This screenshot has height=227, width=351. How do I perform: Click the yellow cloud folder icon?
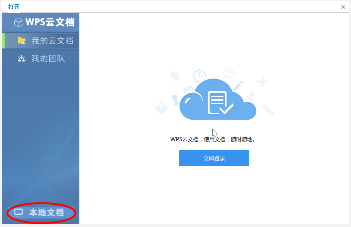(22, 41)
